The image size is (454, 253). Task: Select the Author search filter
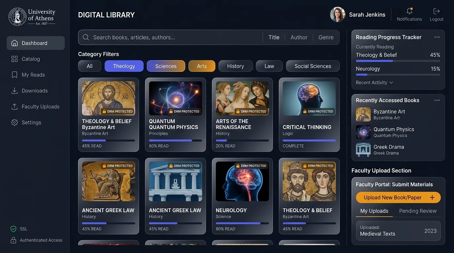[298, 37]
